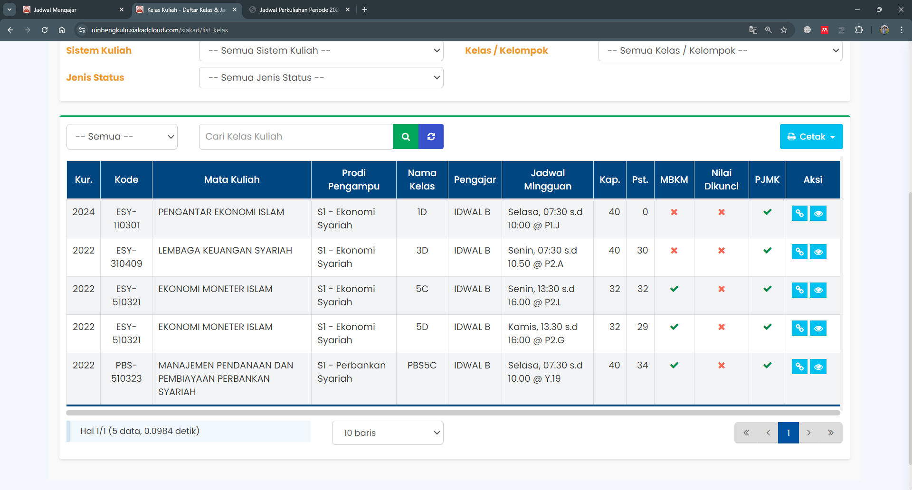The height and width of the screenshot is (490, 912).
Task: Bookmark this page with the star icon
Action: click(784, 30)
